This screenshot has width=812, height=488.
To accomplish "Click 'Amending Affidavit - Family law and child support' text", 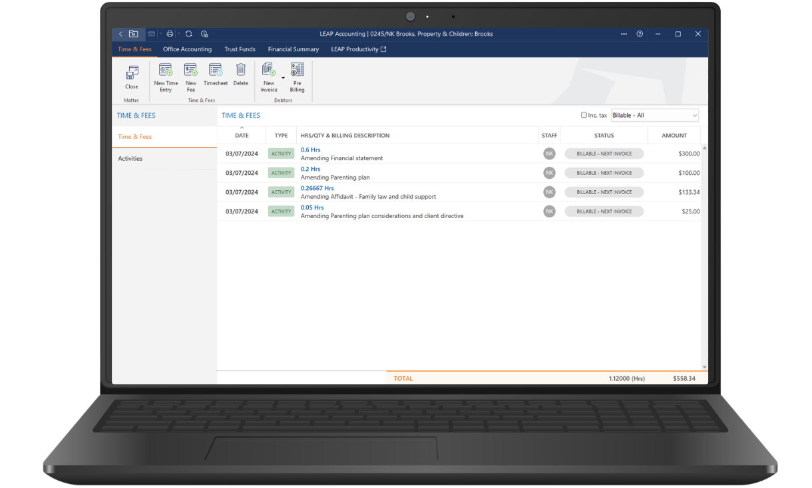I will pyautogui.click(x=368, y=197).
